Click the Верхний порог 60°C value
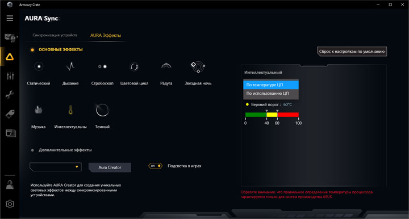This screenshot has width=409, height=219. 287,105
